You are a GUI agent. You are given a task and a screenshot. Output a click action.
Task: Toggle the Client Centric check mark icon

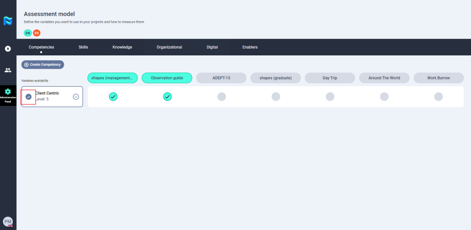28,97
